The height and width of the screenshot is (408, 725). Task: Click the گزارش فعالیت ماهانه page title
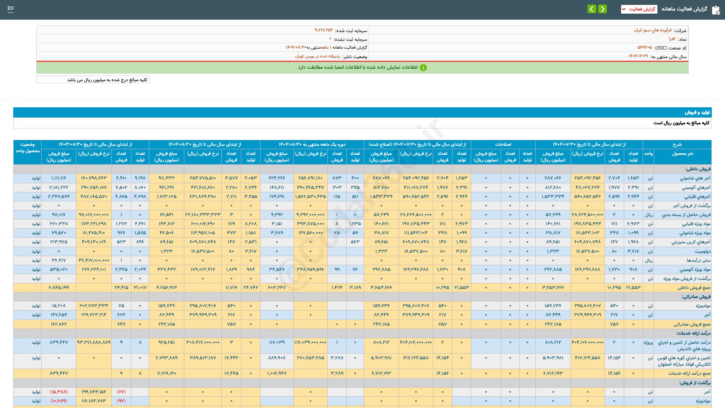(684, 9)
